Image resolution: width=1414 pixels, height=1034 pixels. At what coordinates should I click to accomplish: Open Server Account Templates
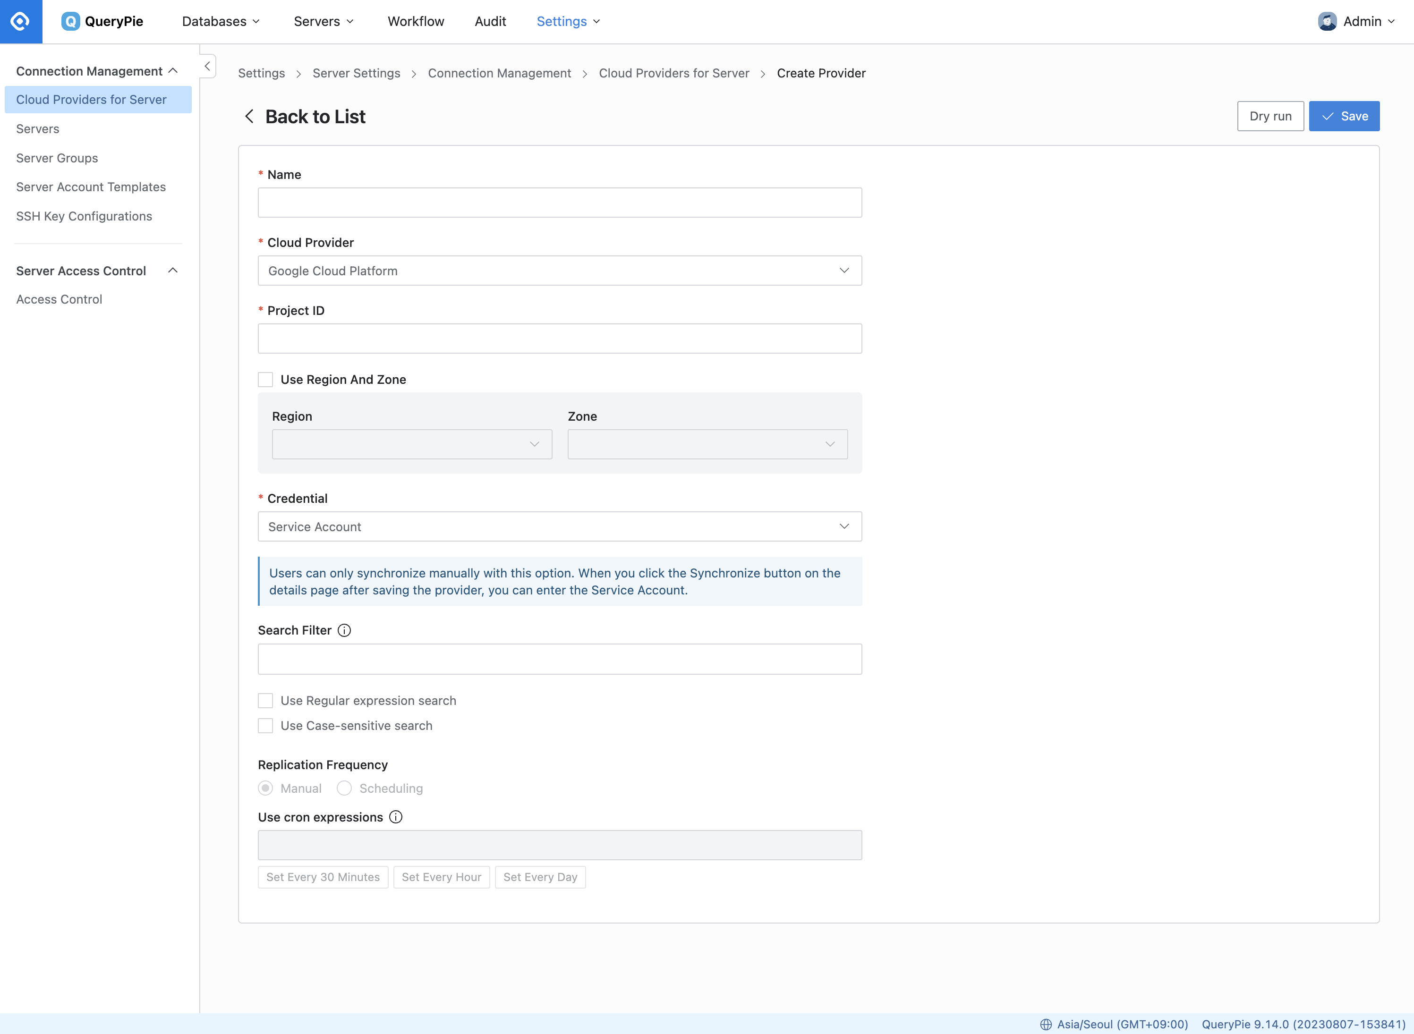[x=91, y=186]
